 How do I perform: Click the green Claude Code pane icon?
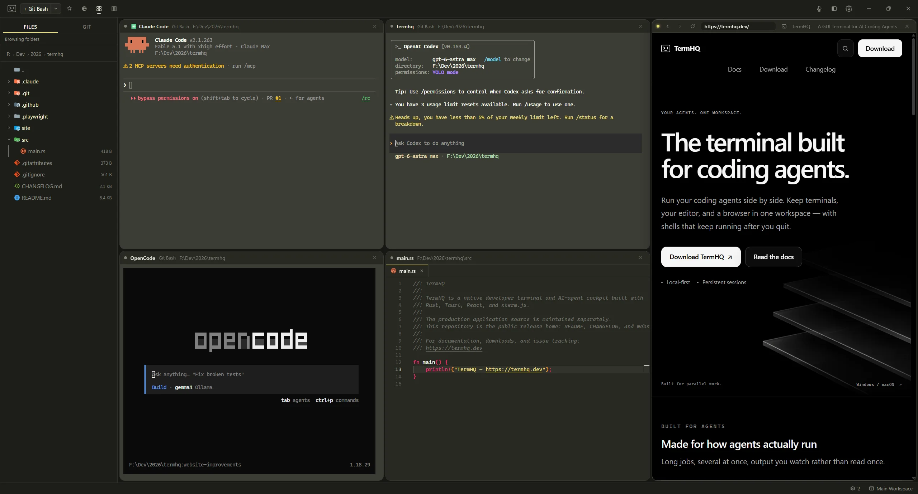134,26
